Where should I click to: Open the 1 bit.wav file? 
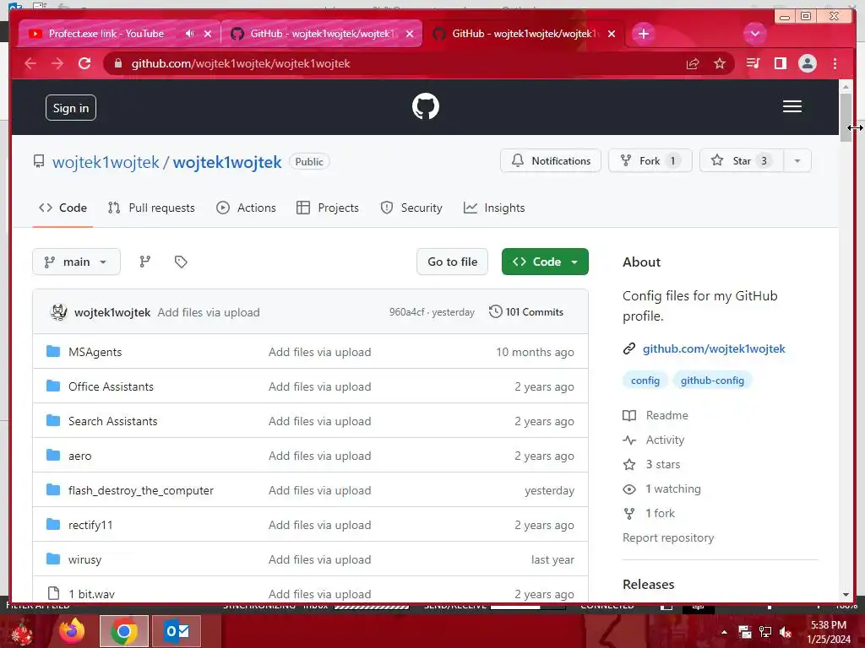click(x=91, y=594)
